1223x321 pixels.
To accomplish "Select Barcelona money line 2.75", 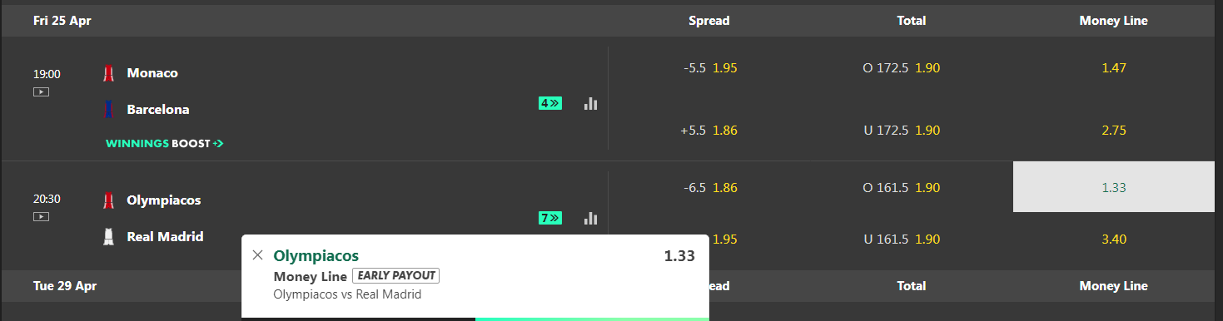I will [x=1113, y=131].
